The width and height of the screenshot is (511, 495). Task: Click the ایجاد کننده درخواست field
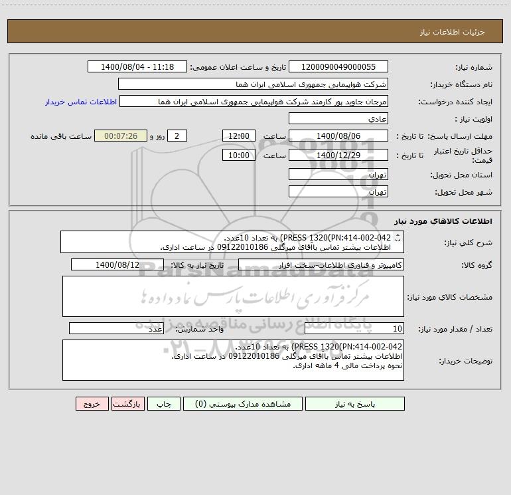(x=254, y=101)
